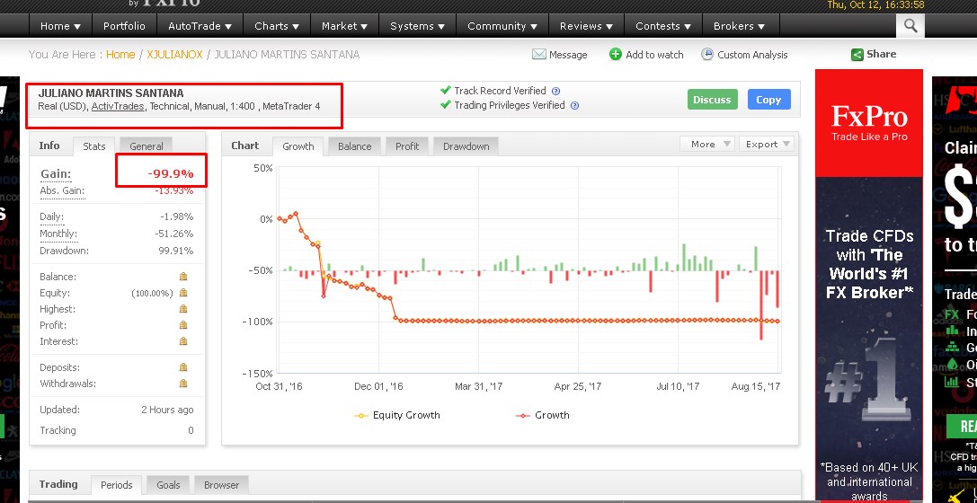977x503 pixels.
Task: Click the lock icon next to Withdrawals
Action: tap(183, 384)
